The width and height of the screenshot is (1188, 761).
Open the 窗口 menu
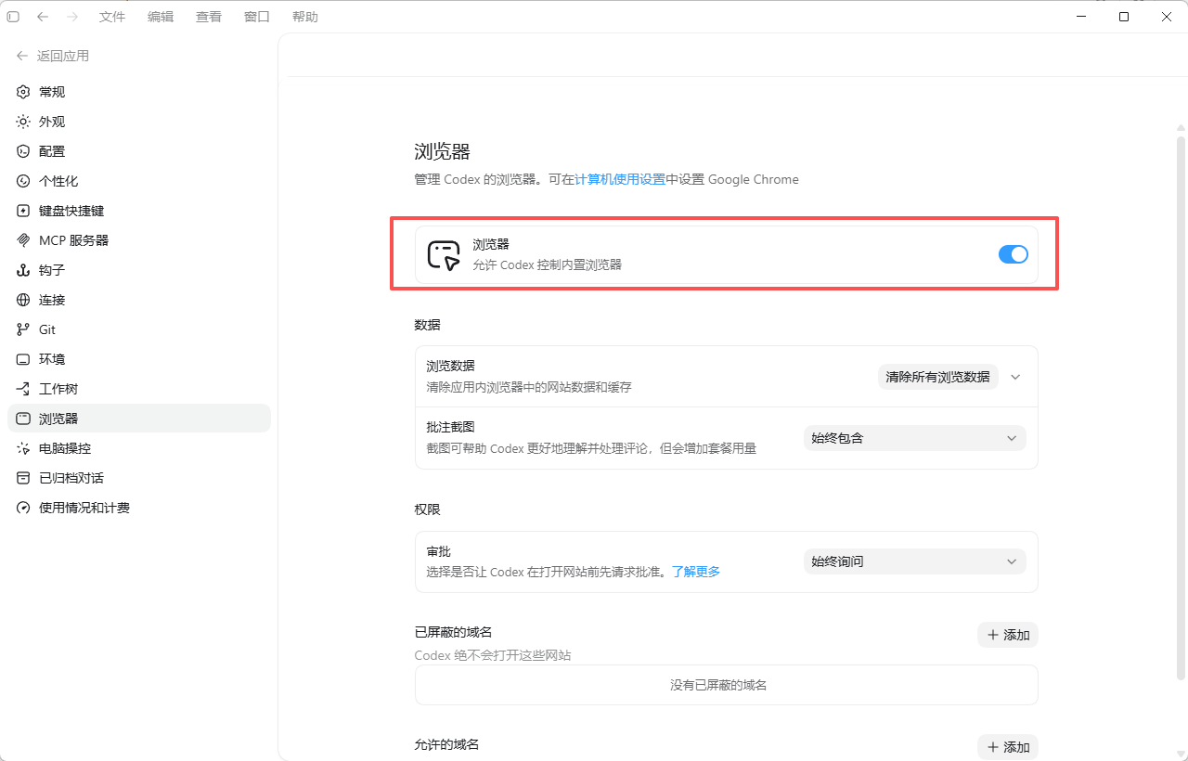(x=257, y=17)
